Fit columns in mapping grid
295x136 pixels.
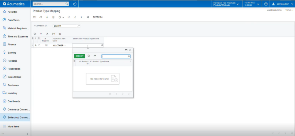tap(53, 34)
